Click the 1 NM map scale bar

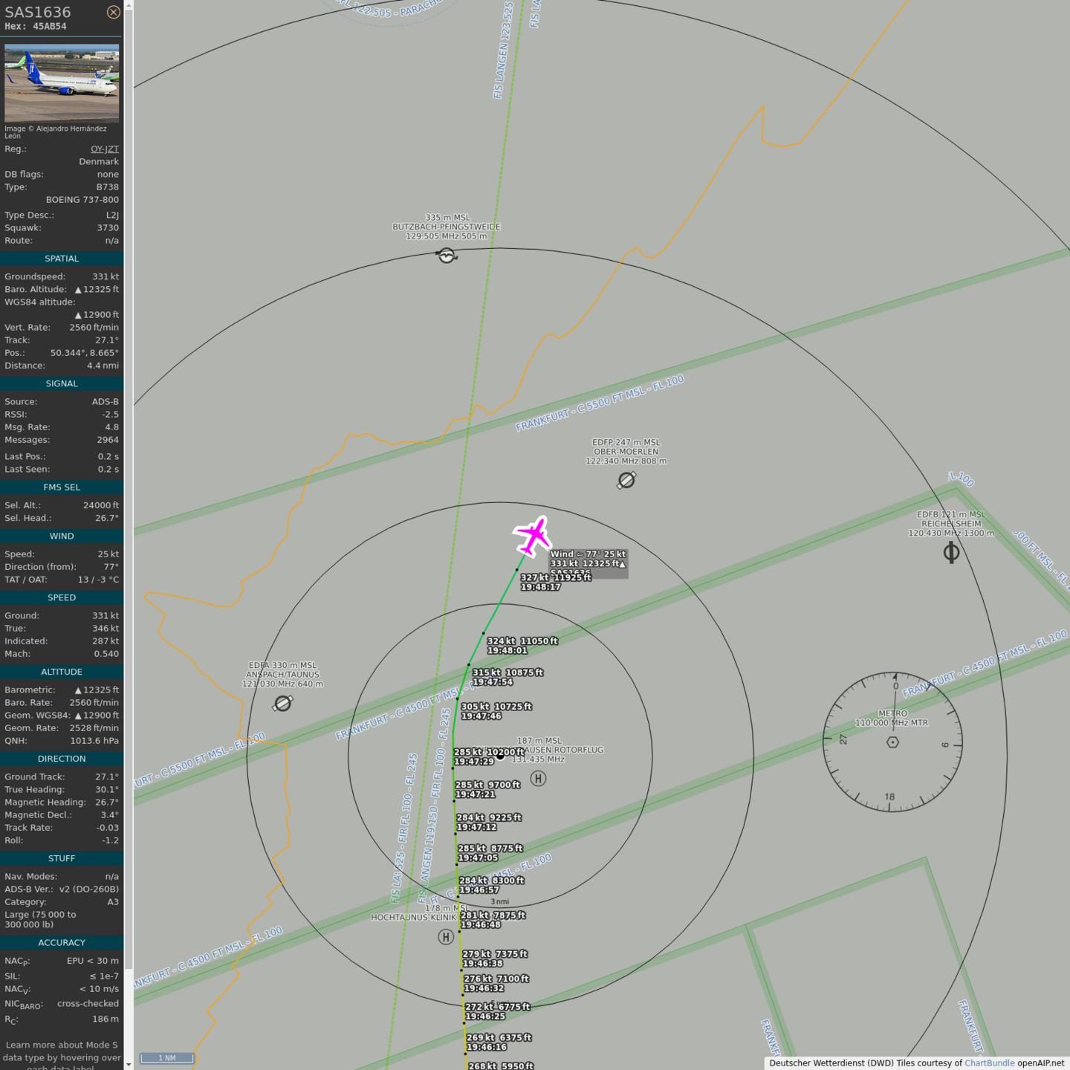click(167, 1058)
